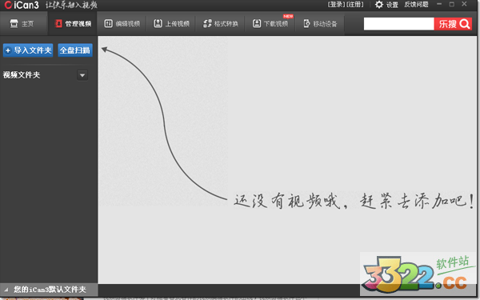Click the 导入文件夹 button
This screenshot has width=480, height=300.
(28, 50)
